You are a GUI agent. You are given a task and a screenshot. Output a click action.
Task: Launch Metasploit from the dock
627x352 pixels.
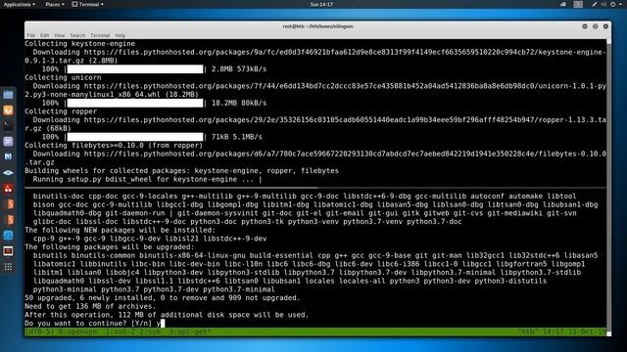[x=8, y=156]
